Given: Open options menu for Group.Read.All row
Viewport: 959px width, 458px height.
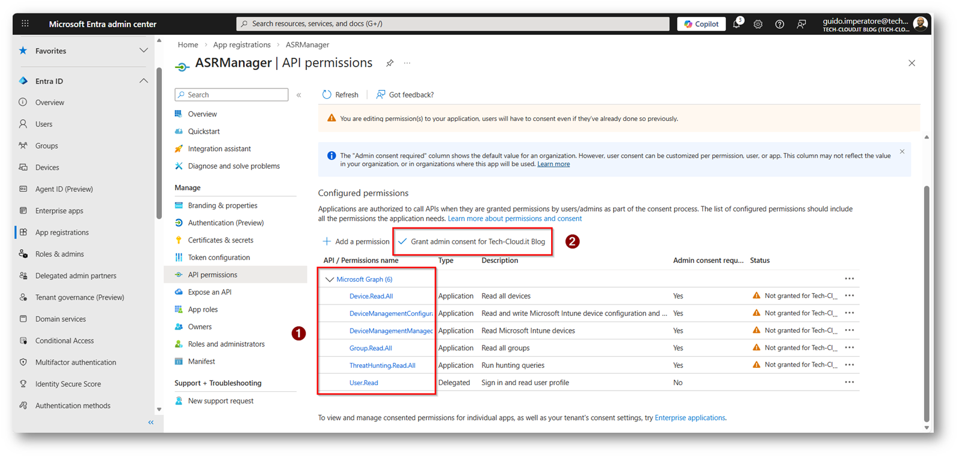Looking at the screenshot, I should 850,347.
